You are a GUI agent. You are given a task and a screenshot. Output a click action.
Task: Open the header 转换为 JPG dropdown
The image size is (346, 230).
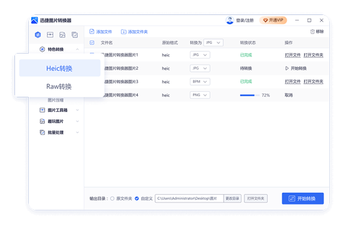[x=213, y=43]
